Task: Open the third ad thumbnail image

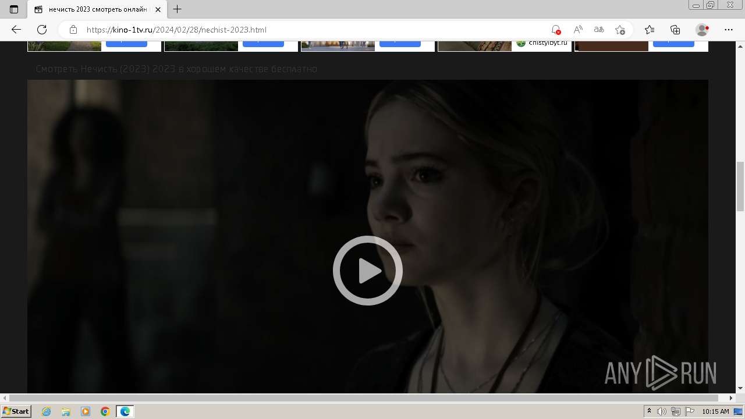Action: (x=338, y=46)
